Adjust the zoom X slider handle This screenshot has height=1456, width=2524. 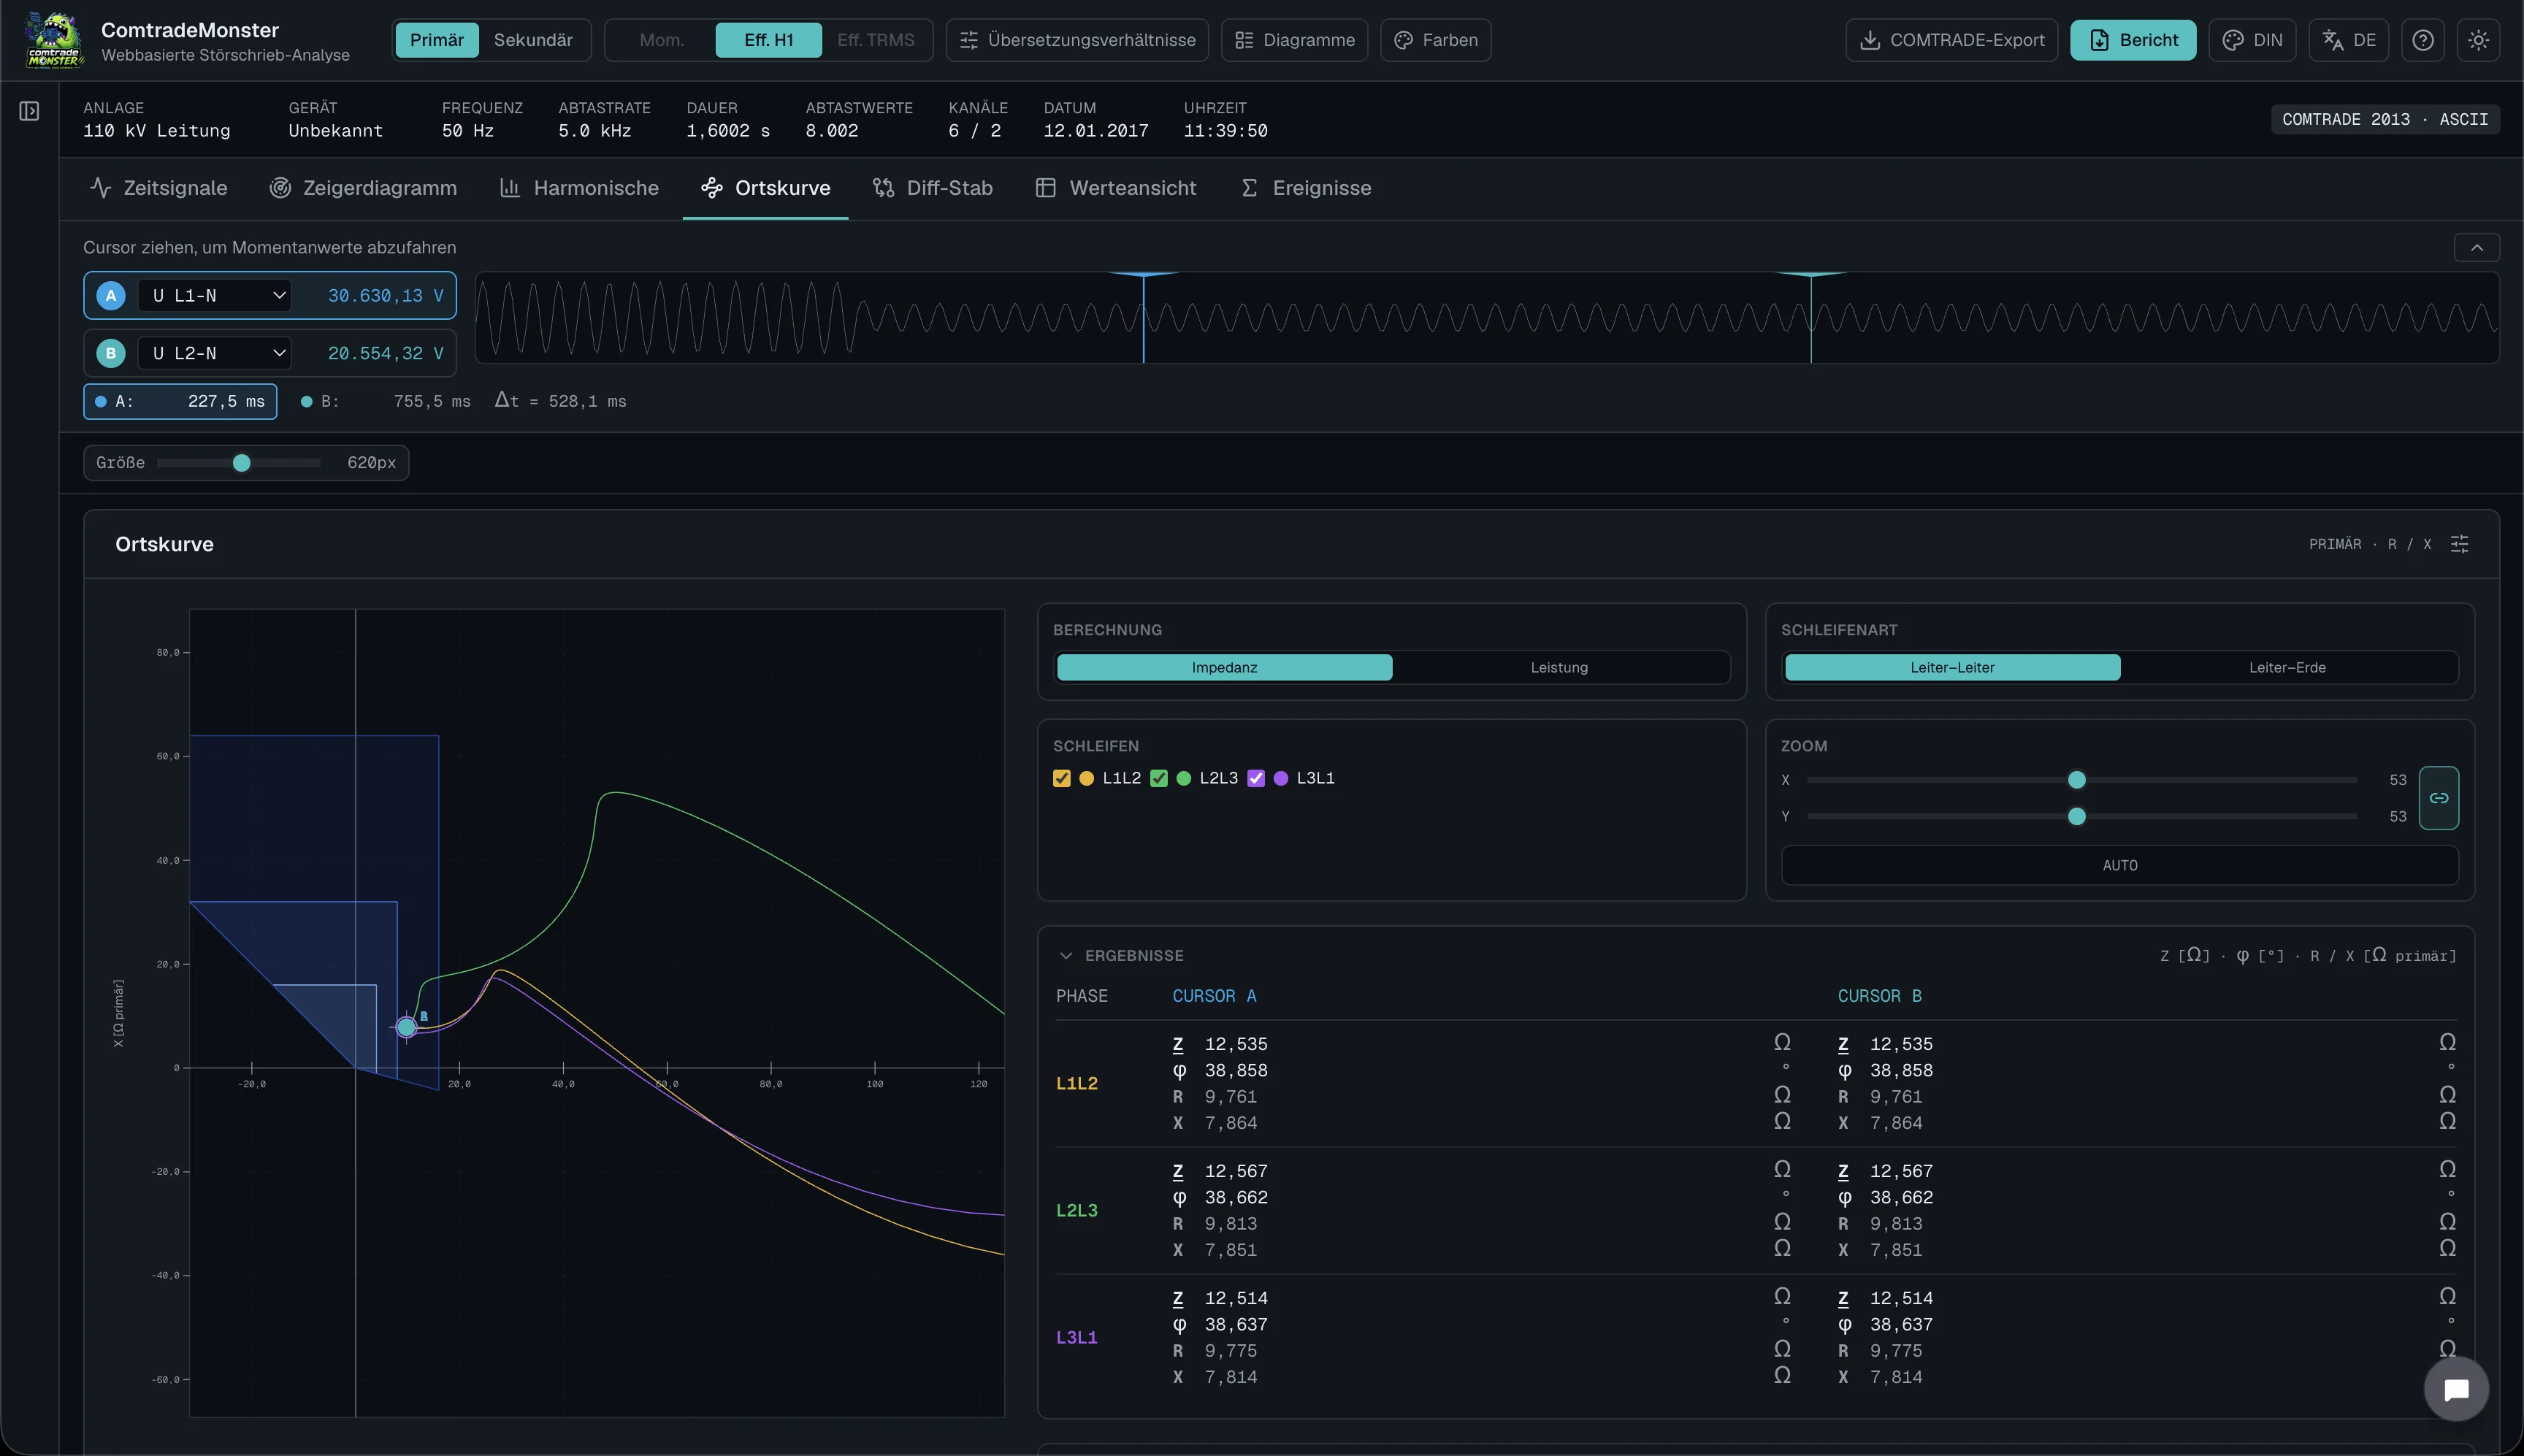[2076, 780]
